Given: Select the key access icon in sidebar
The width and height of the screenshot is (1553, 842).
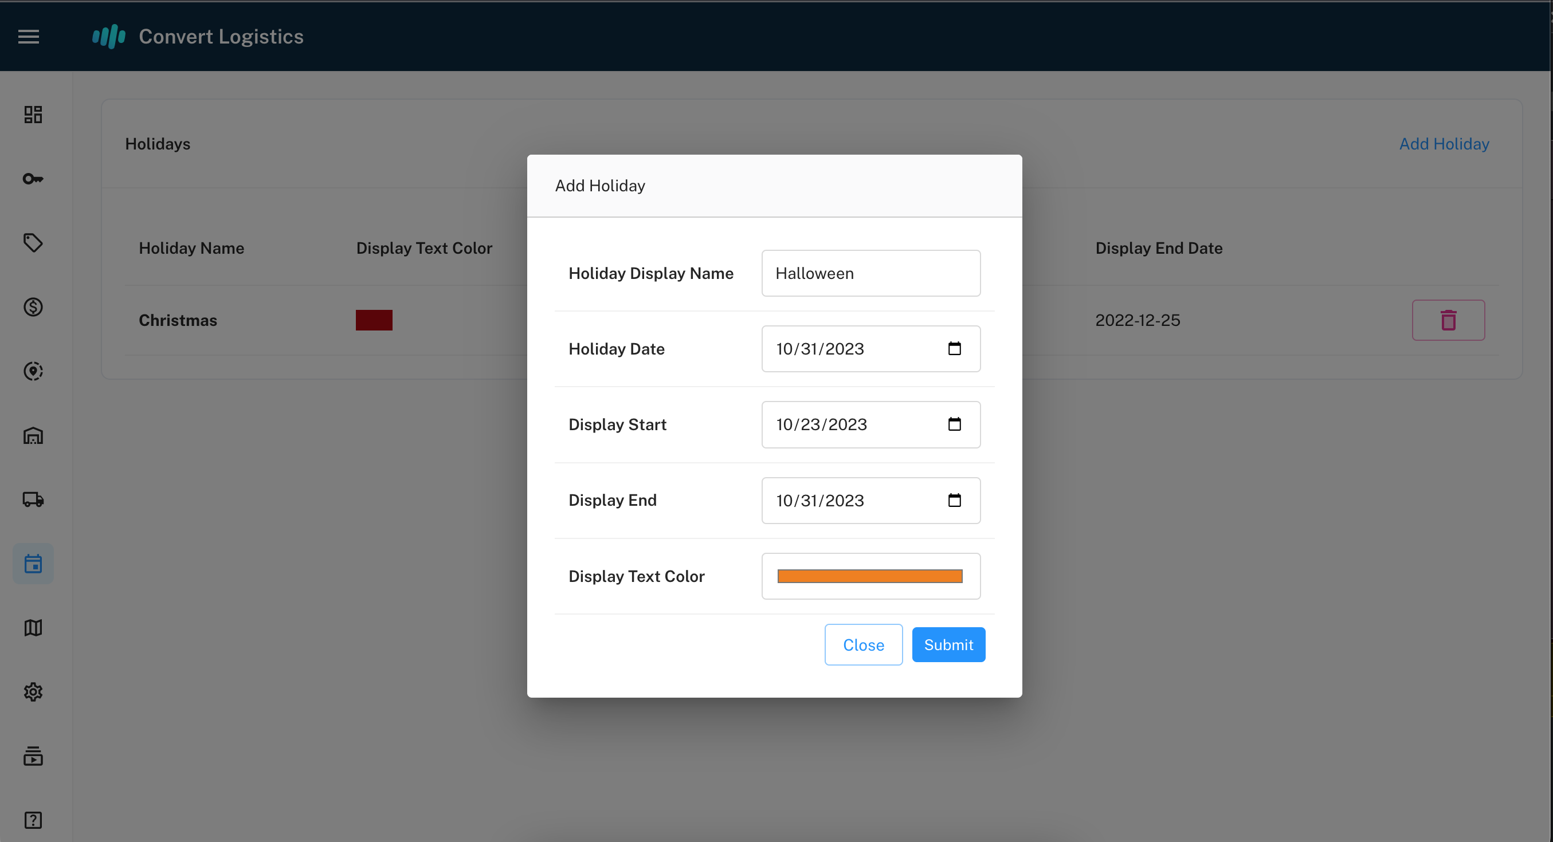Looking at the screenshot, I should pos(33,178).
